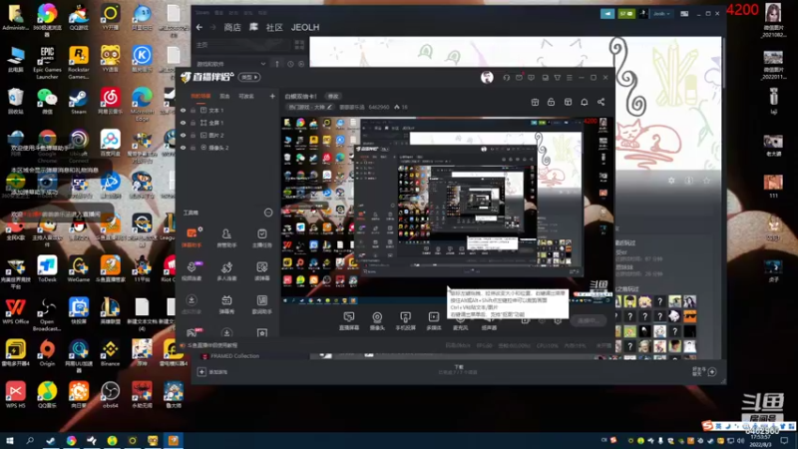Viewport: 798px width, 449px height.
Task: Open the streamer avatar profile
Action: [487, 78]
